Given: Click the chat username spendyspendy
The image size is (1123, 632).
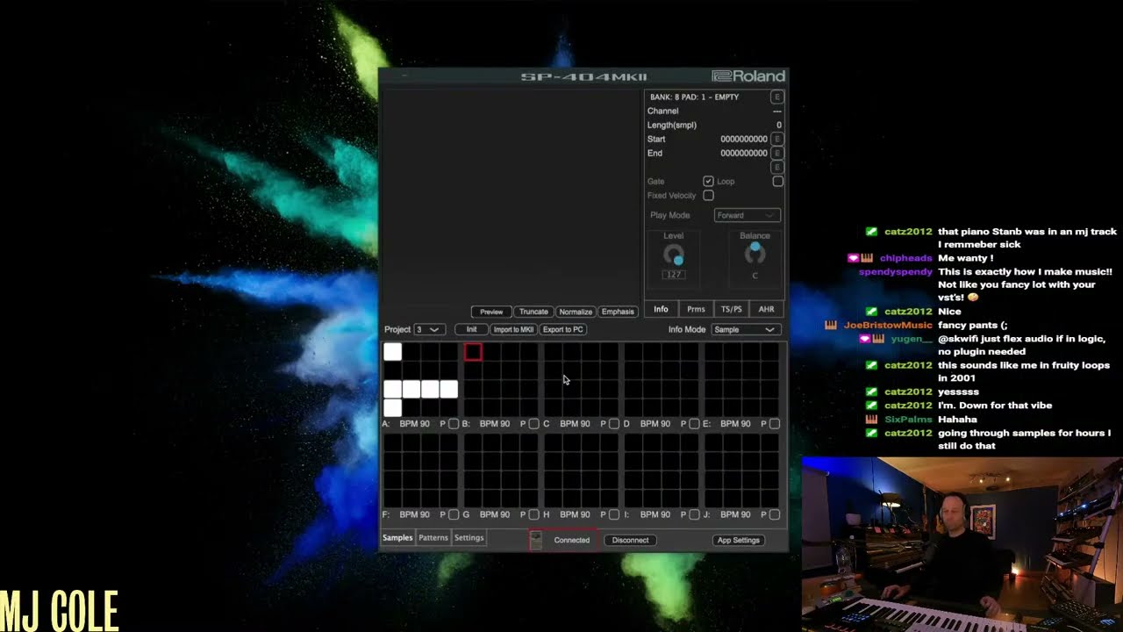Looking at the screenshot, I should click(896, 272).
